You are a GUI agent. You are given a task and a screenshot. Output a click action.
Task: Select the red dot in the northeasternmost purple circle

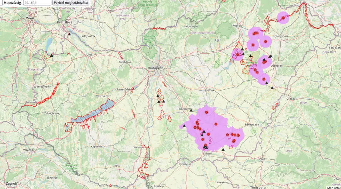click(283, 18)
